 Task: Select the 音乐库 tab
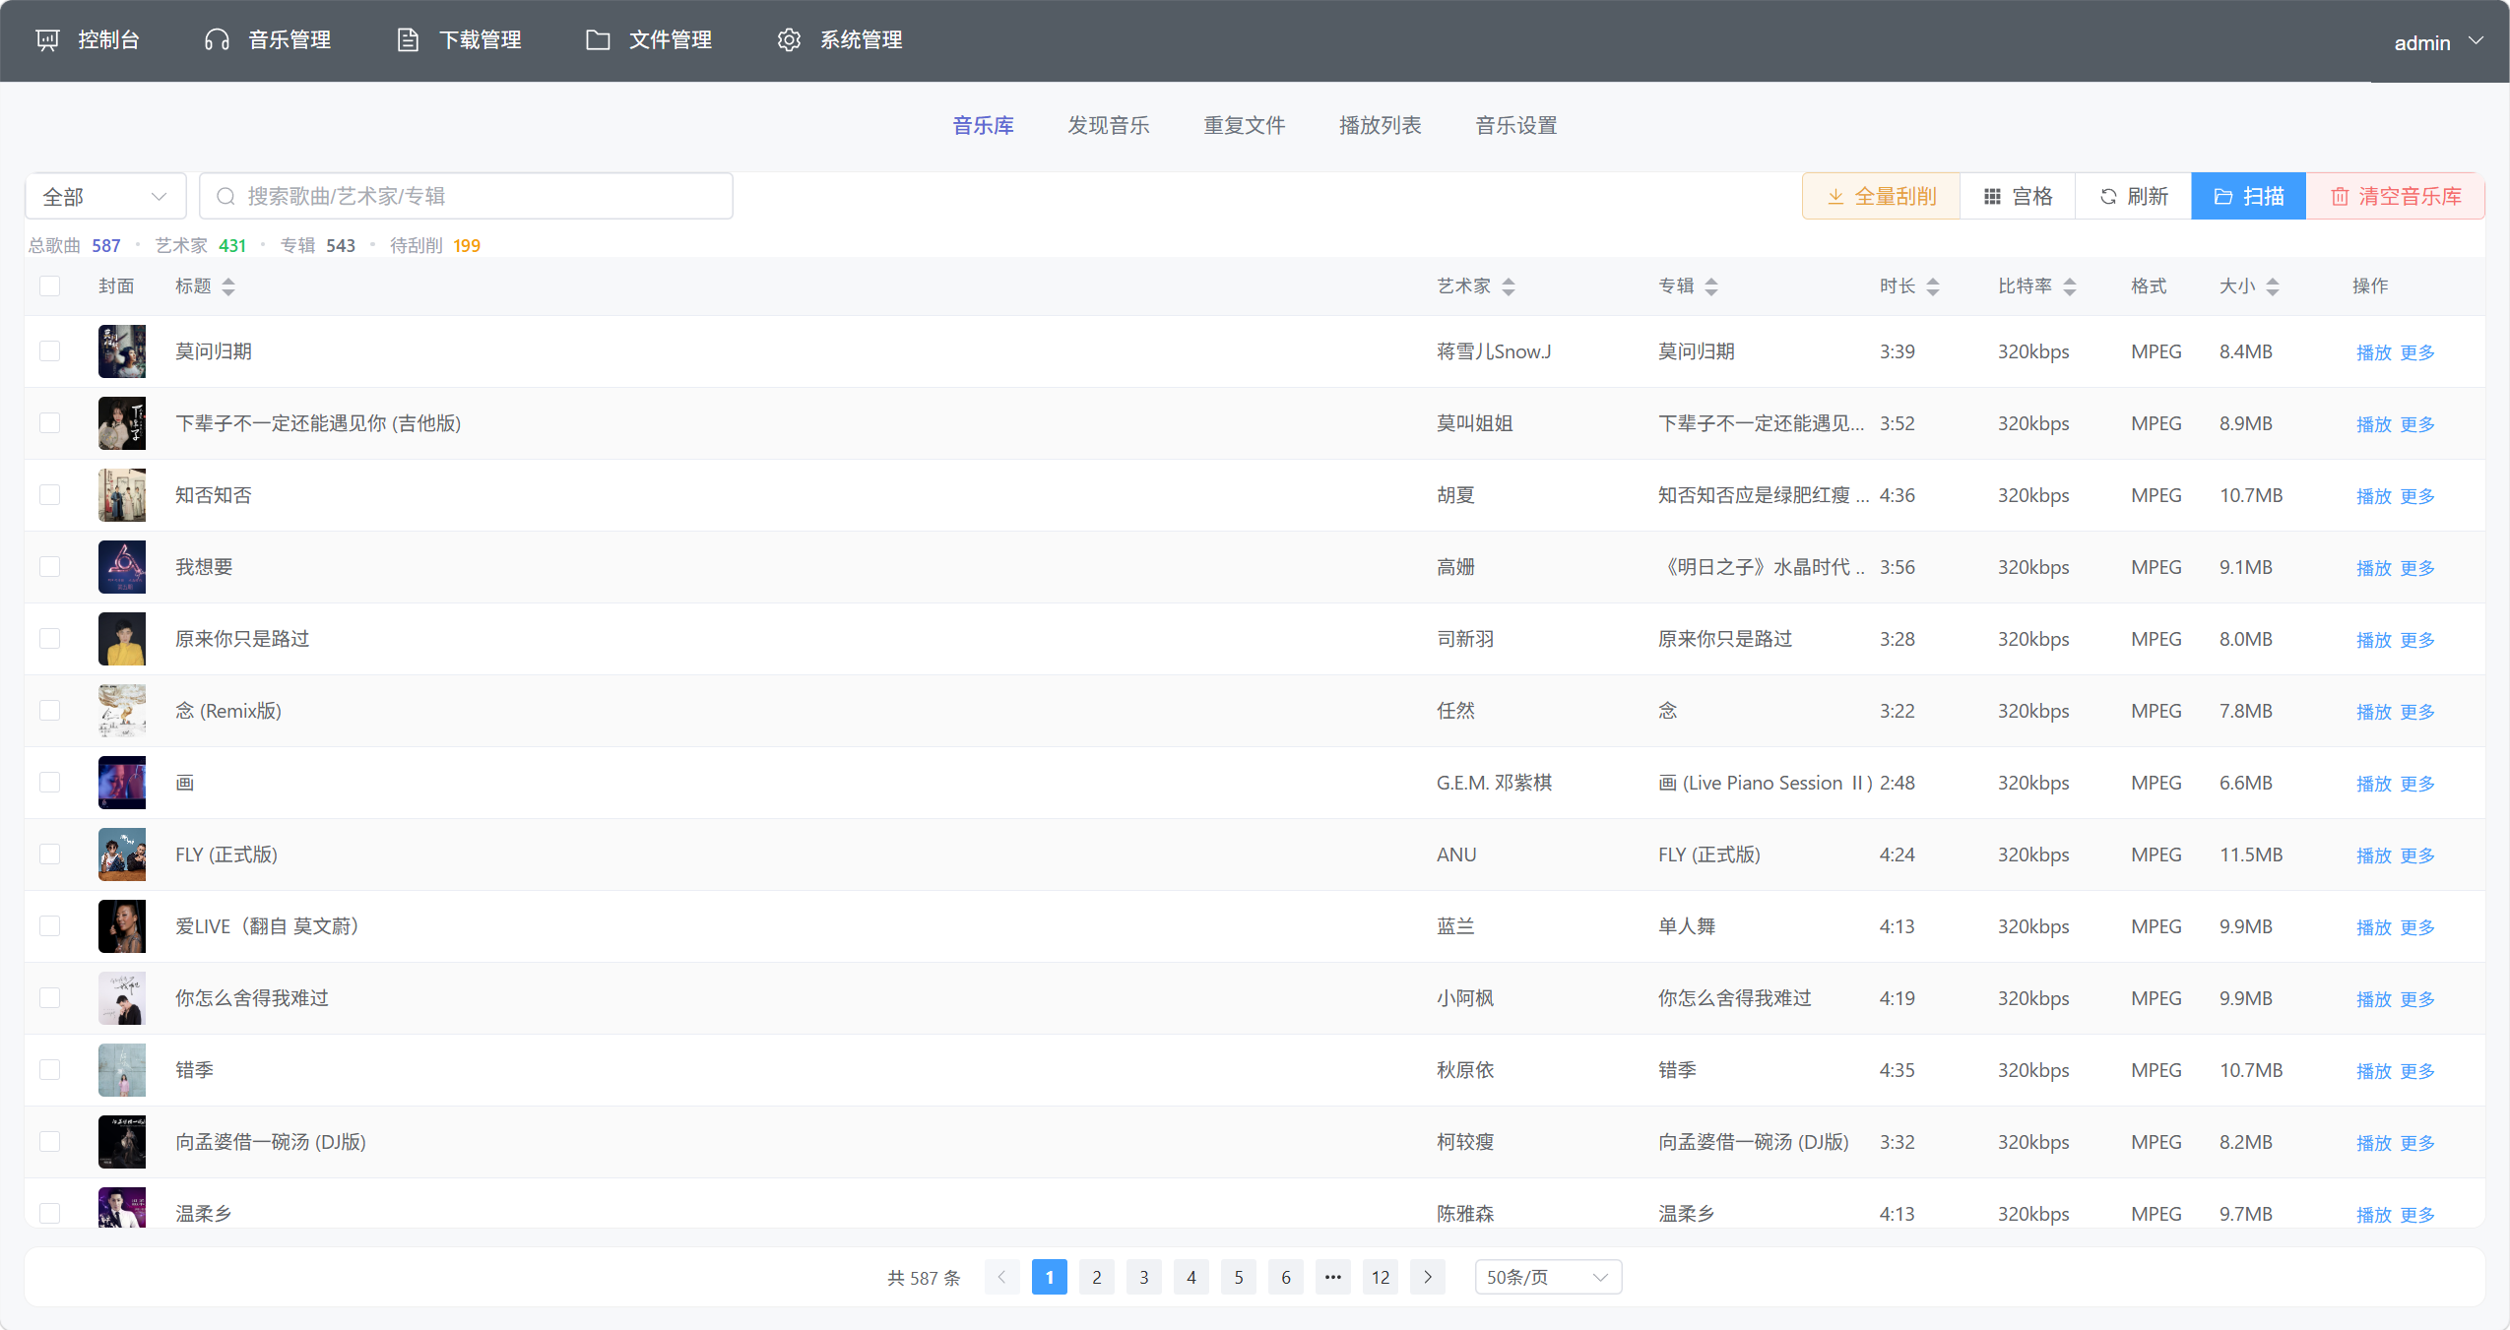(x=983, y=126)
